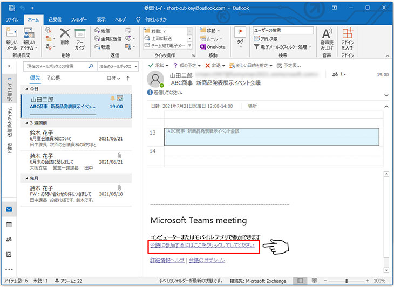Click アドインを入手 get add-ins
This screenshot has height=287, width=394.
coord(348,39)
